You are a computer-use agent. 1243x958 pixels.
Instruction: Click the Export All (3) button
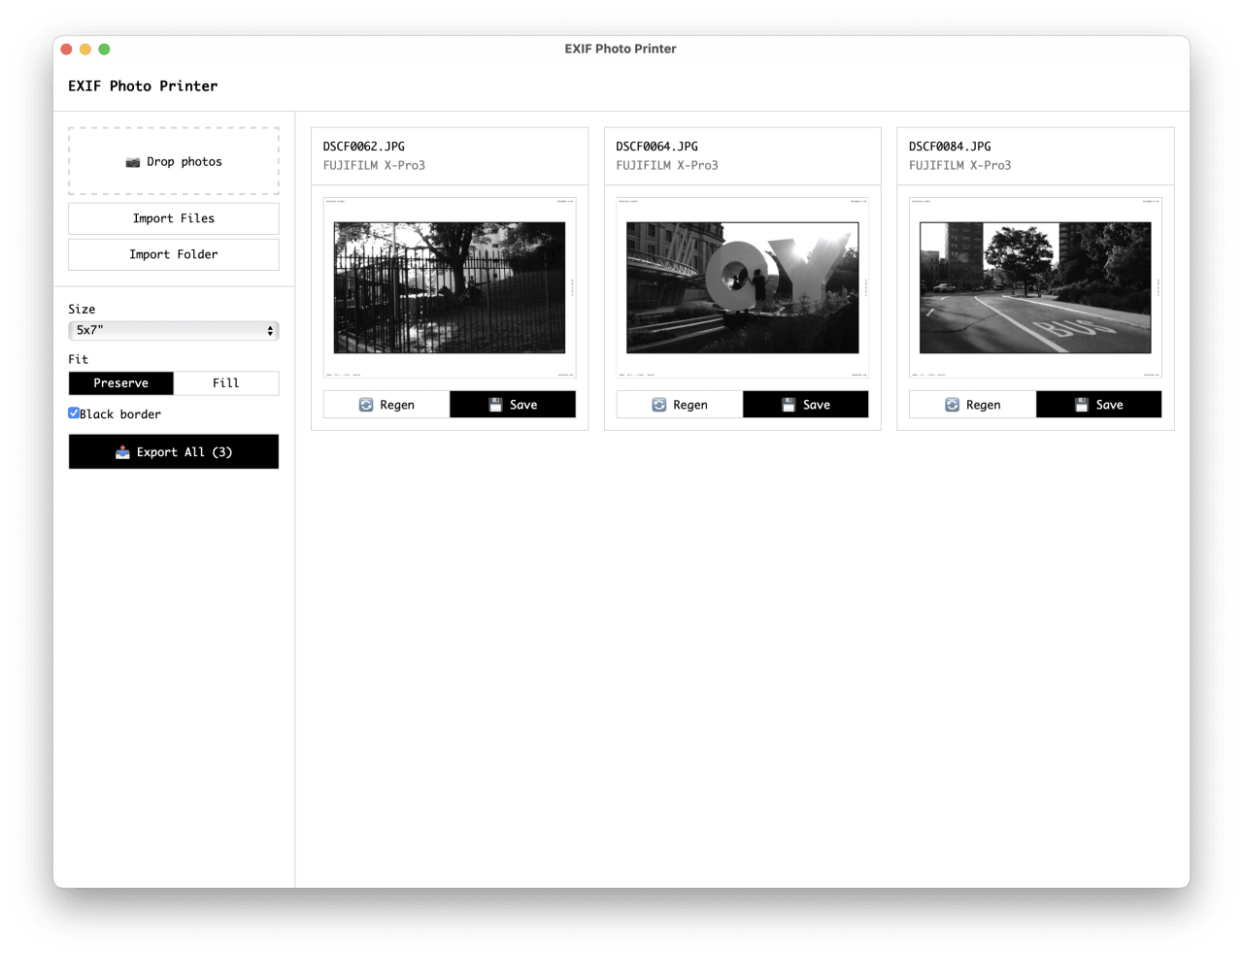pos(173,451)
